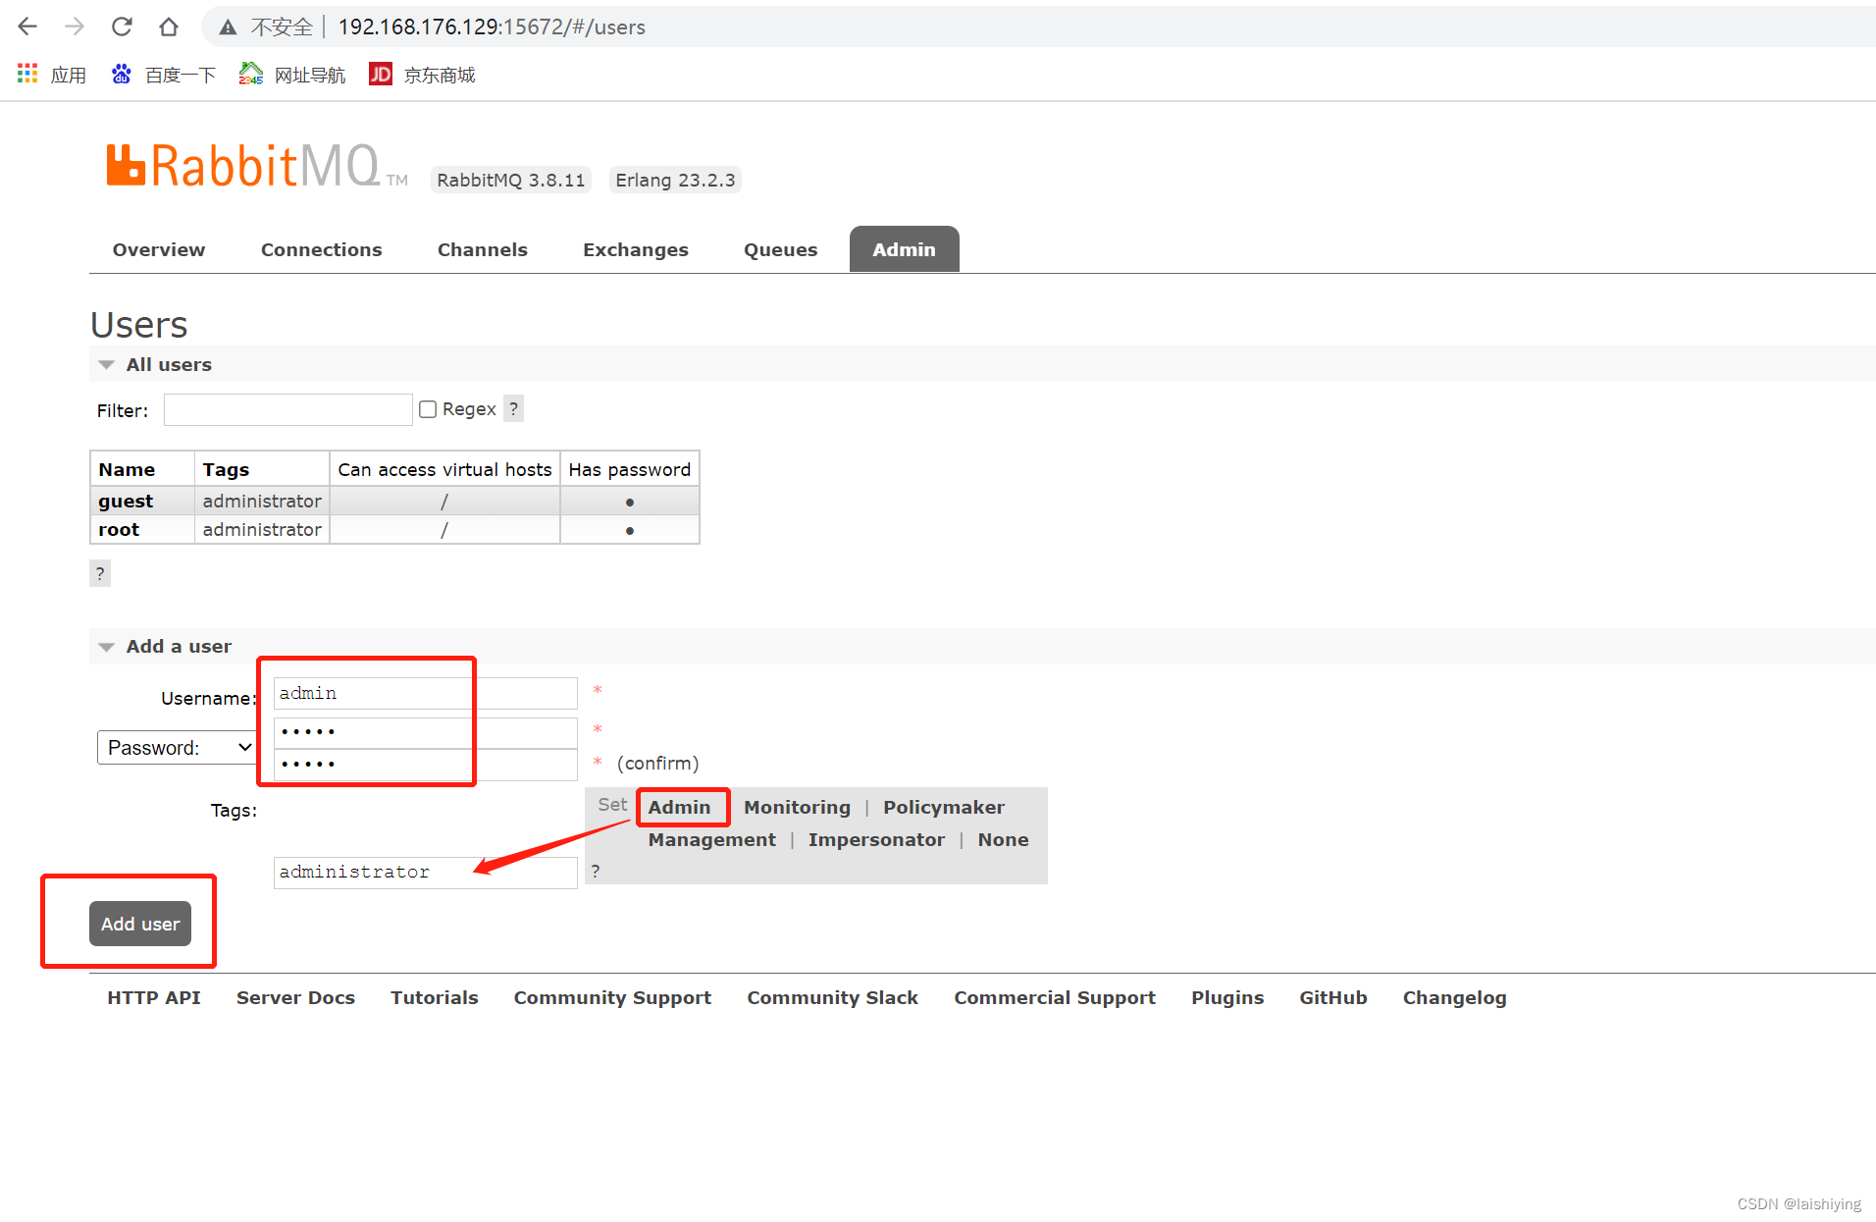
Task: Go to browser home icon
Action: point(169,27)
